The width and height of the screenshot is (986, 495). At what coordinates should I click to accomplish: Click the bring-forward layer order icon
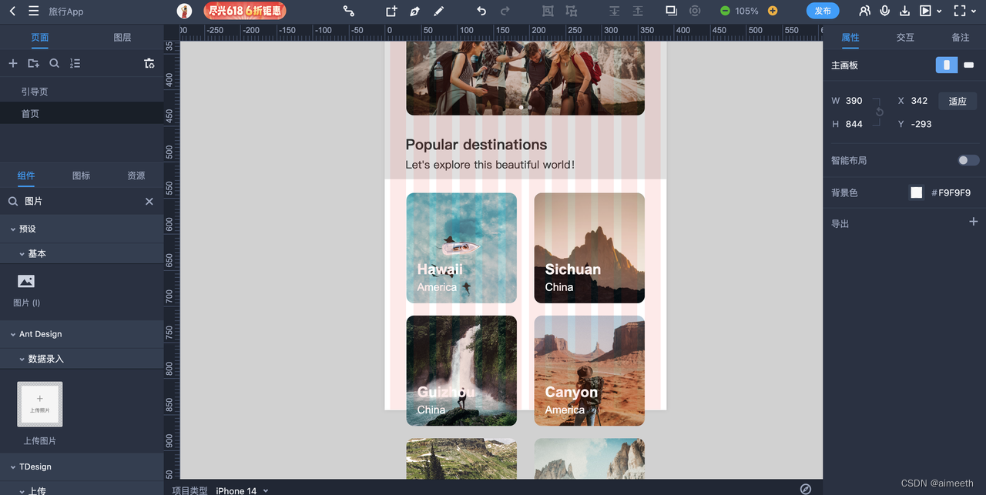tap(638, 11)
